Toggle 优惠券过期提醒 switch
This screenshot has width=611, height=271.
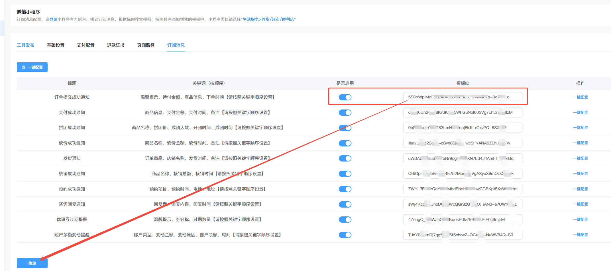click(x=345, y=220)
